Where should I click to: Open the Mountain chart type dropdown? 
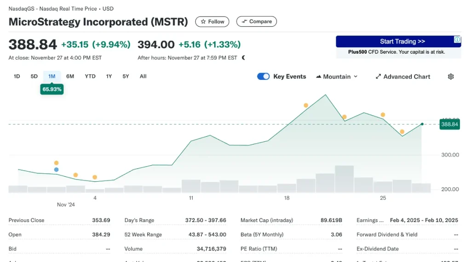[x=337, y=77]
